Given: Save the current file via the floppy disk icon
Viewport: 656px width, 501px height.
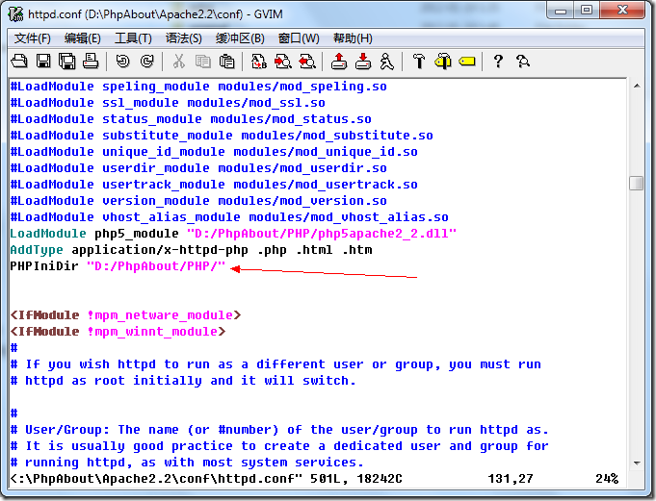Looking at the screenshot, I should pos(43,62).
